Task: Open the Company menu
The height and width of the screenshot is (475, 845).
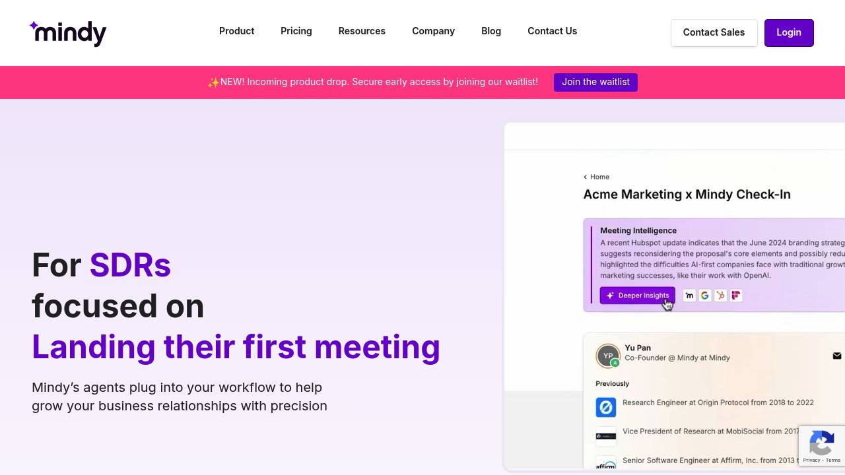Action: [433, 31]
